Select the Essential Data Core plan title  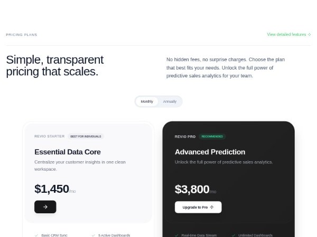(68, 152)
